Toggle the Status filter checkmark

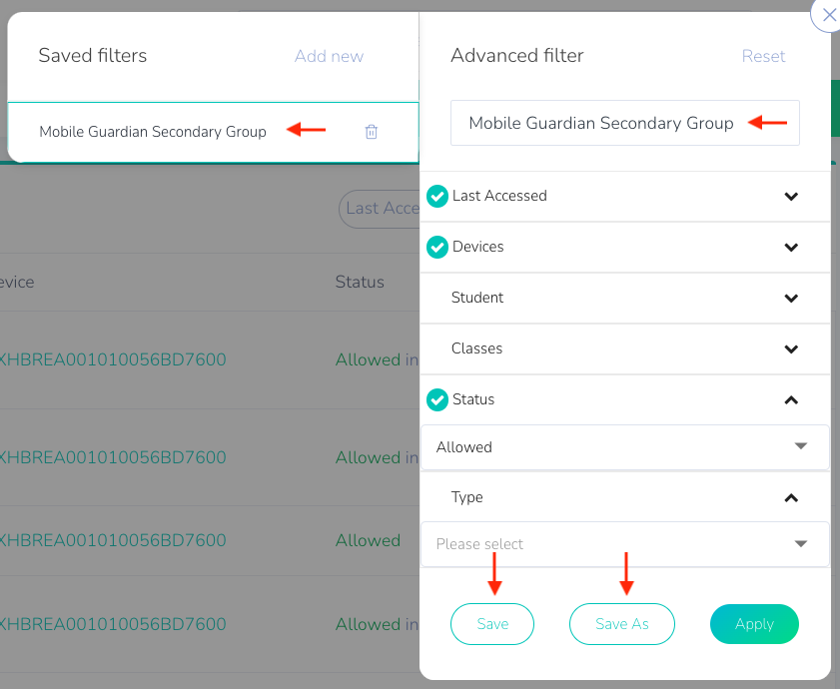coord(437,399)
